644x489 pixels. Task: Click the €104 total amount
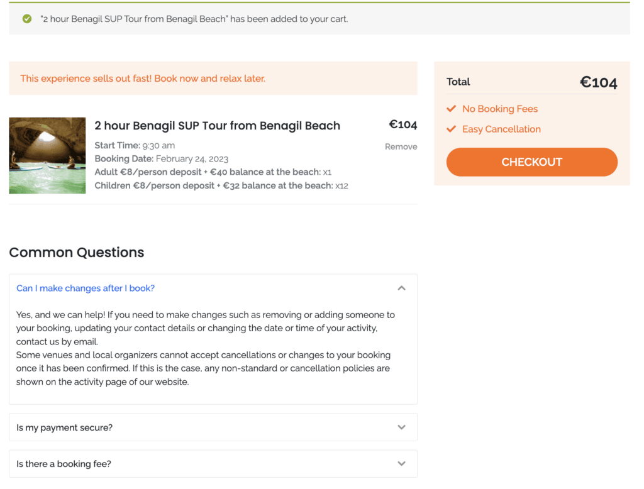point(599,82)
